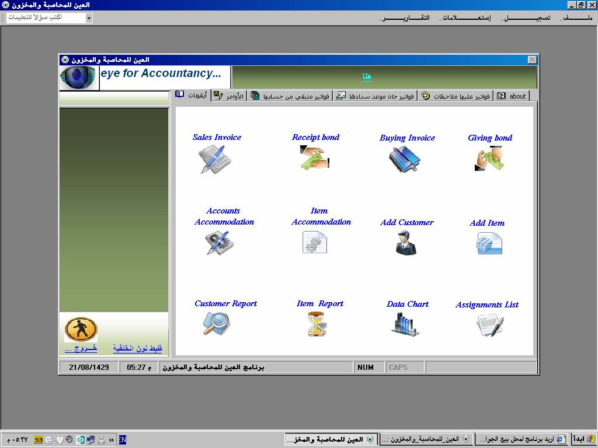Click the خروج exit link
The height and width of the screenshot is (448, 598).
81,348
